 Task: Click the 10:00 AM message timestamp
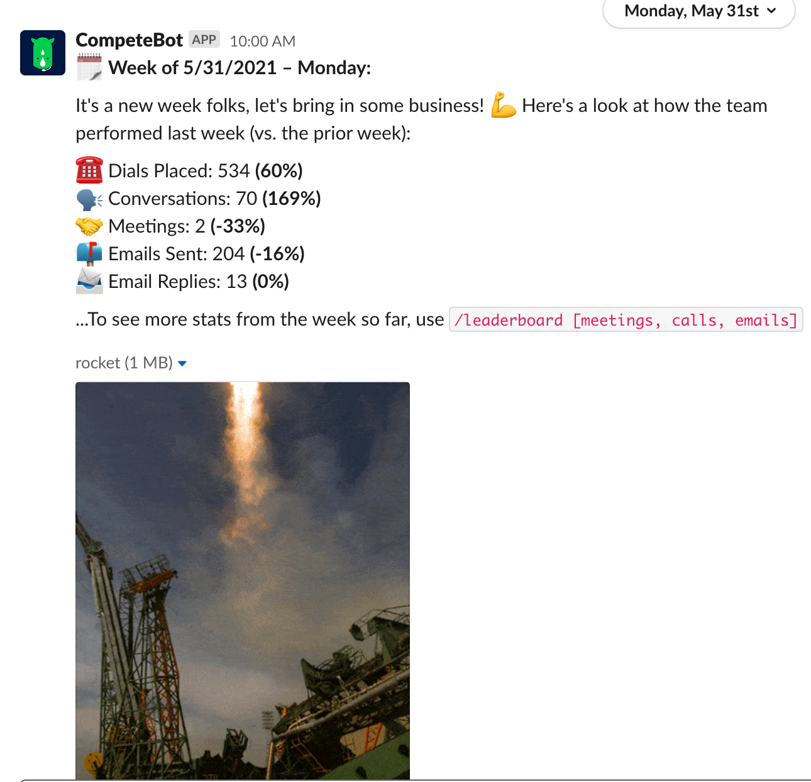point(263,41)
